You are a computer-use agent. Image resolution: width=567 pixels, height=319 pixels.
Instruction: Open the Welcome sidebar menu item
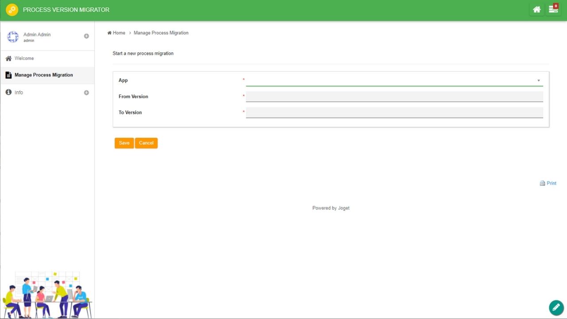coord(24,58)
